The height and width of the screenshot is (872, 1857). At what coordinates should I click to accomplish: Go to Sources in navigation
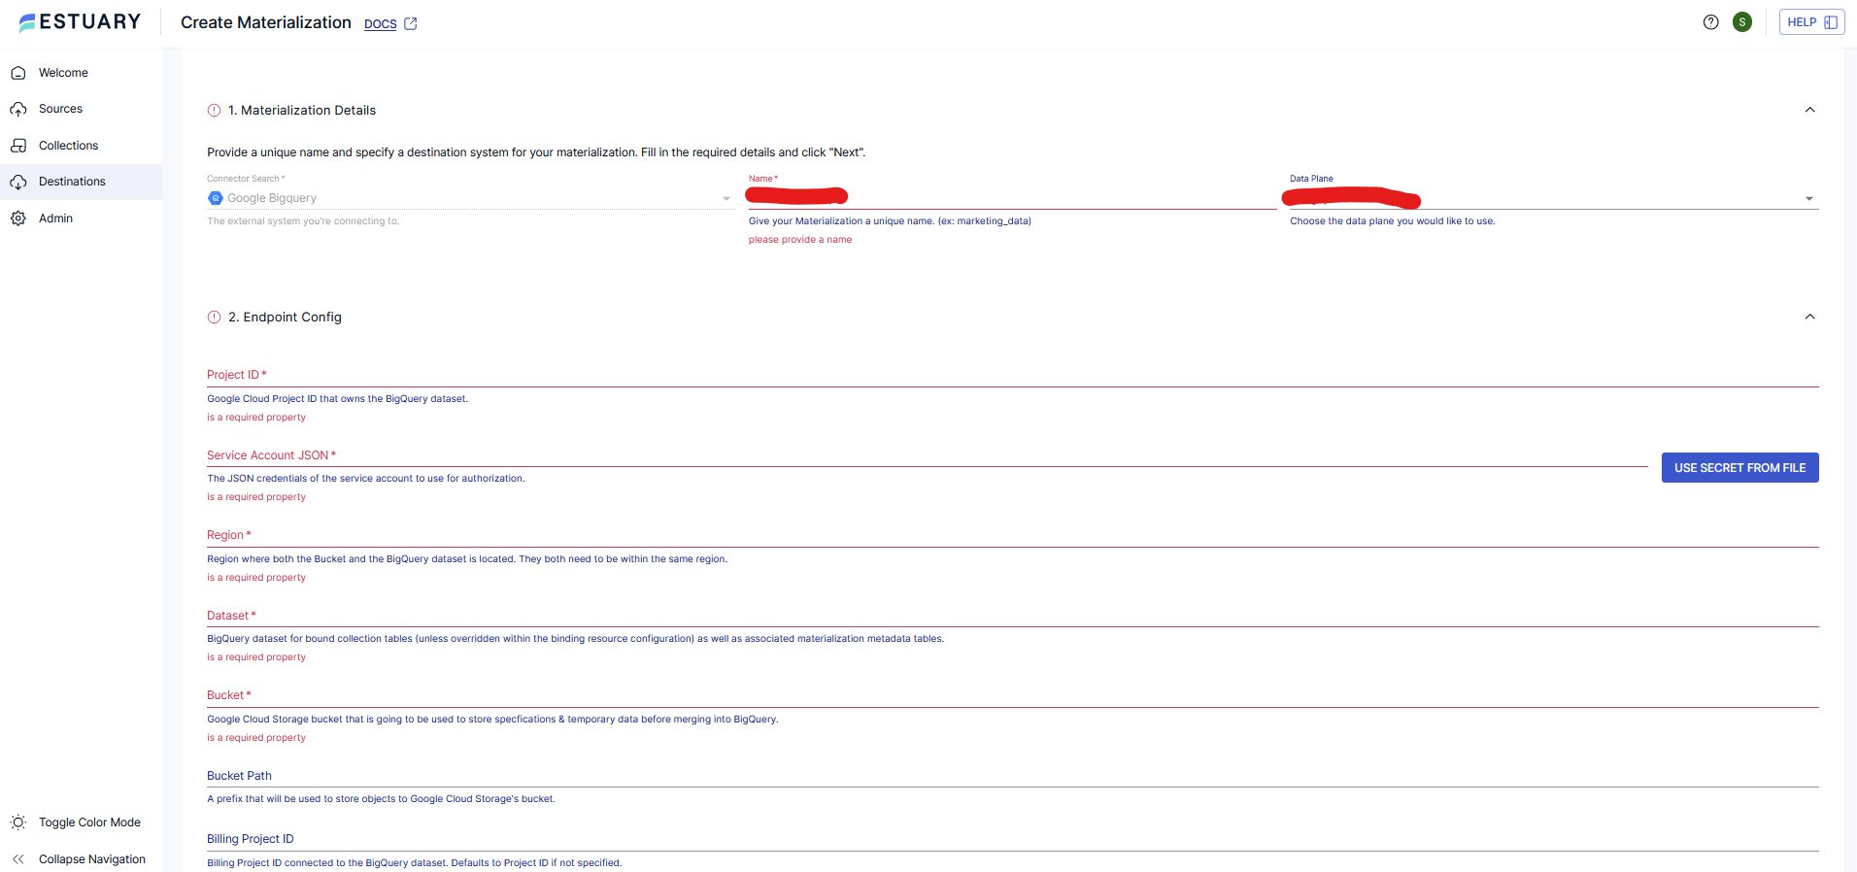point(81,109)
